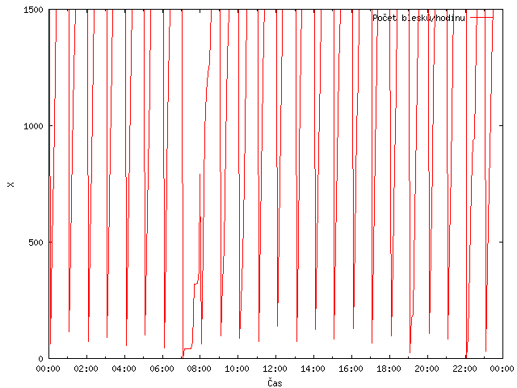The height and width of the screenshot is (388, 517).
Task: Click the 06:00 time label
Action: point(162,369)
